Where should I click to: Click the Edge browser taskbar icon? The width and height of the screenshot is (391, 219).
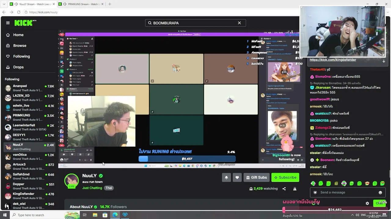[x=115, y=215]
